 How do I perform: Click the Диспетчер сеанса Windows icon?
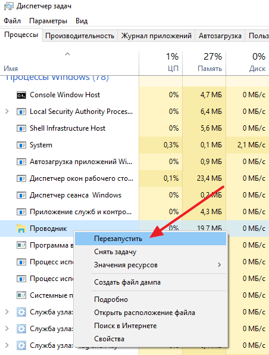tap(21, 195)
